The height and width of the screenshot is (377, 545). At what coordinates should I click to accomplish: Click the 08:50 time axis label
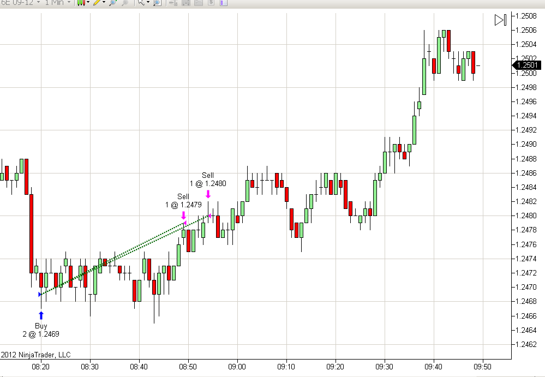(188, 367)
